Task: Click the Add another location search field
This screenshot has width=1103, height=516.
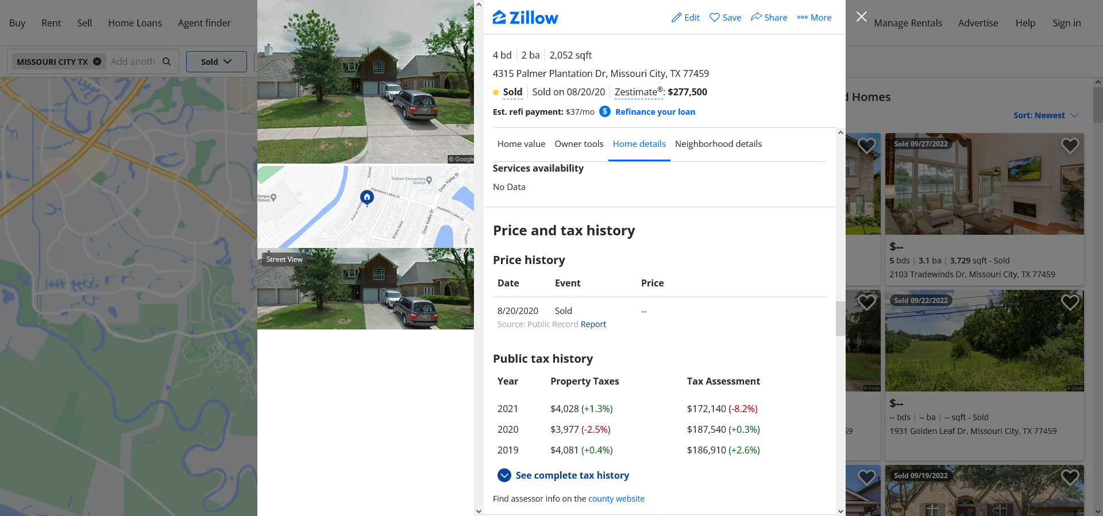Action: (133, 61)
